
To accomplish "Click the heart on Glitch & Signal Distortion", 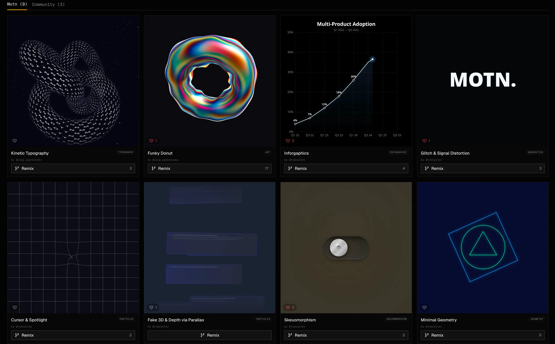I will click(424, 141).
